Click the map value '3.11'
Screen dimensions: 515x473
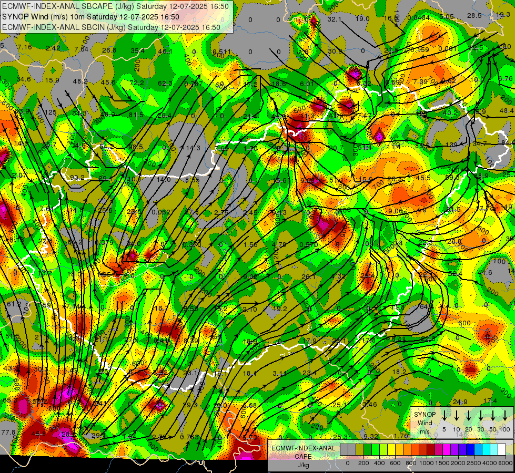point(279,374)
